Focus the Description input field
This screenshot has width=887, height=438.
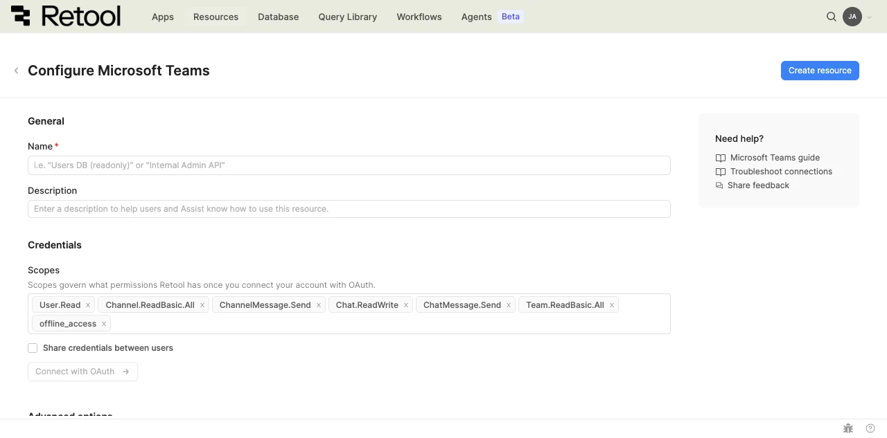349,209
